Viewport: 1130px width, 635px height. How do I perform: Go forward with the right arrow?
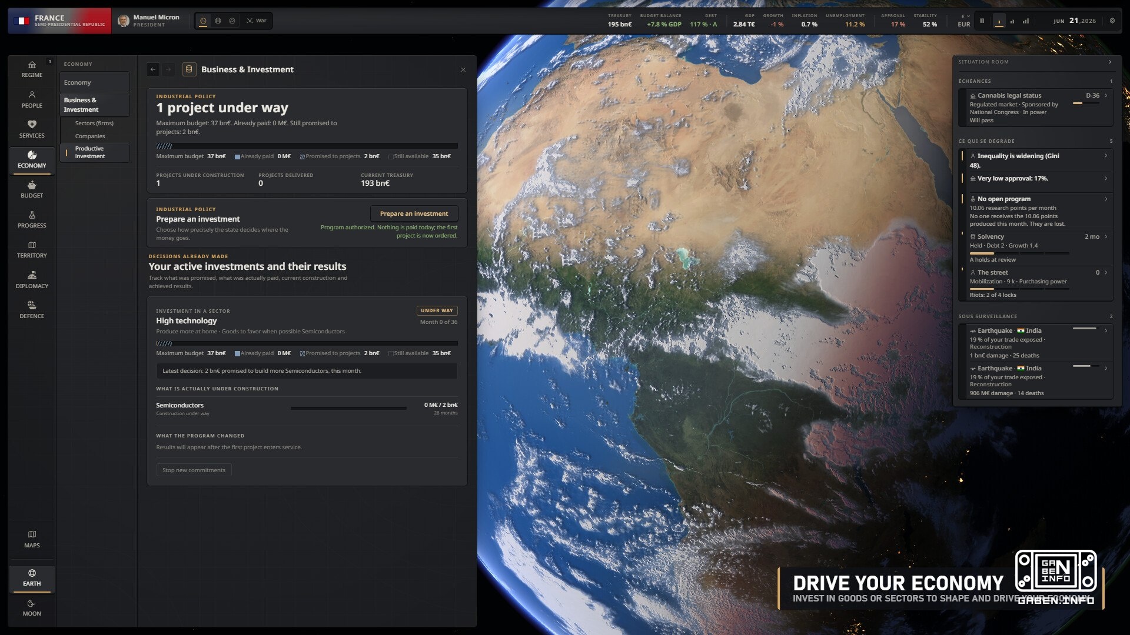pos(168,69)
